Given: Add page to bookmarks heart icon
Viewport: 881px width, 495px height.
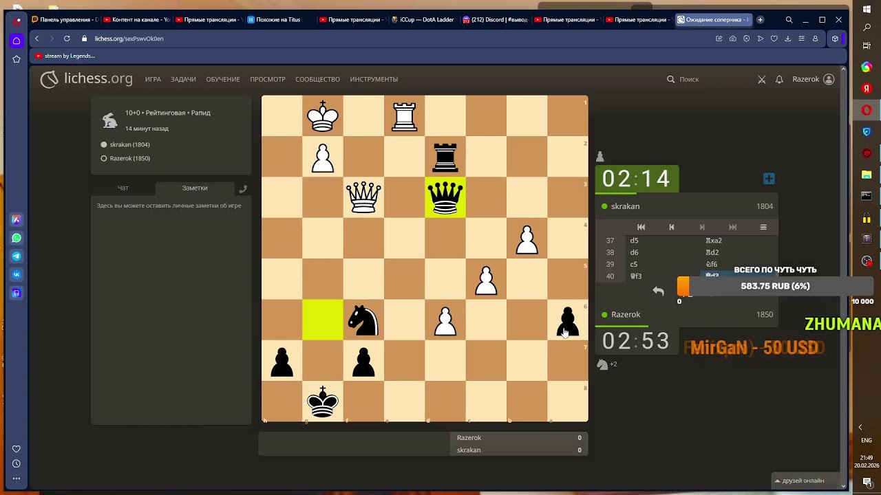Looking at the screenshot, I should pos(774,38).
